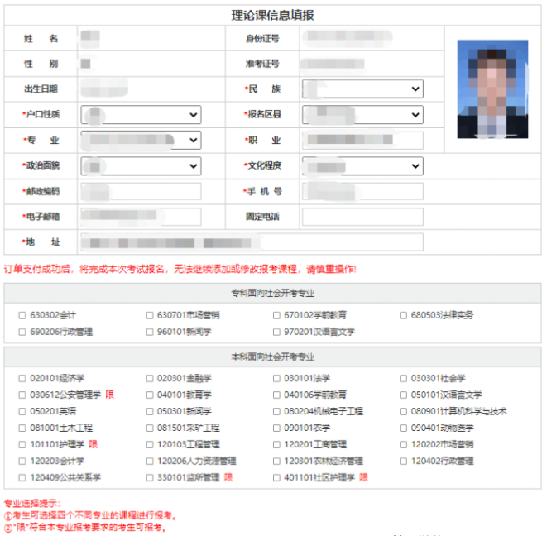Expand the 文化程度 dropdown
Viewport: 542px width, 536px height.
(x=362, y=166)
